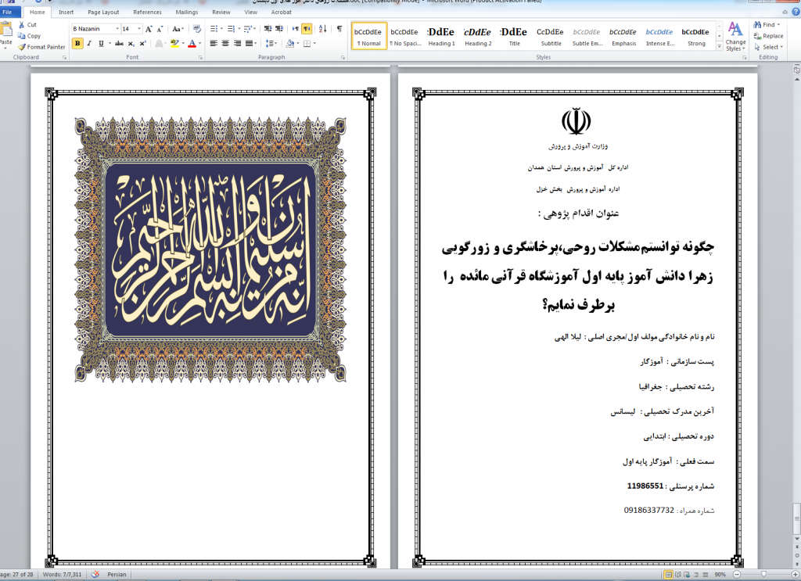Screen dimensions: 801x581
Task: Open the Change Styles button
Action: click(x=735, y=36)
